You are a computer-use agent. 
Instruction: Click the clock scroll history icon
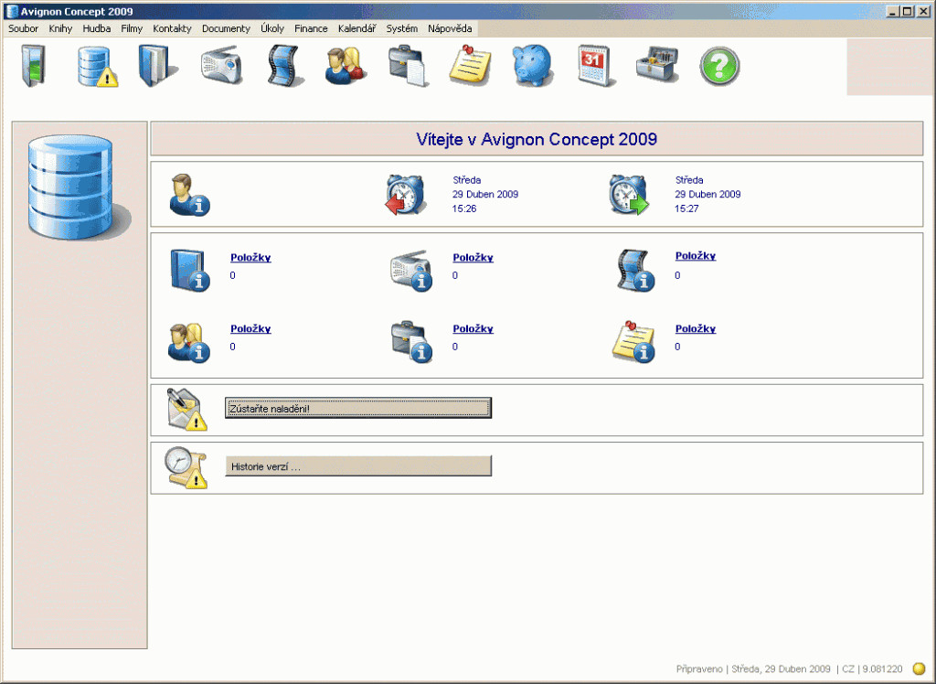coord(186,468)
